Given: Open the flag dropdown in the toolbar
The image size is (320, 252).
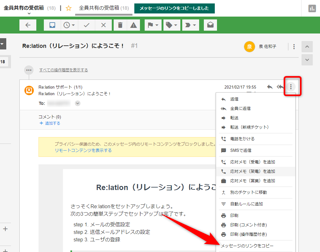Looking at the screenshot, I should tap(153, 25).
